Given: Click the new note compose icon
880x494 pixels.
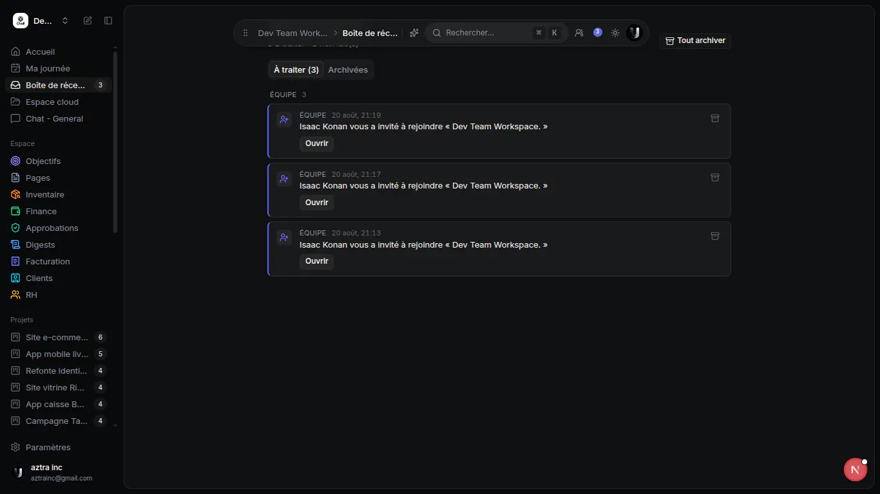Looking at the screenshot, I should [x=88, y=21].
